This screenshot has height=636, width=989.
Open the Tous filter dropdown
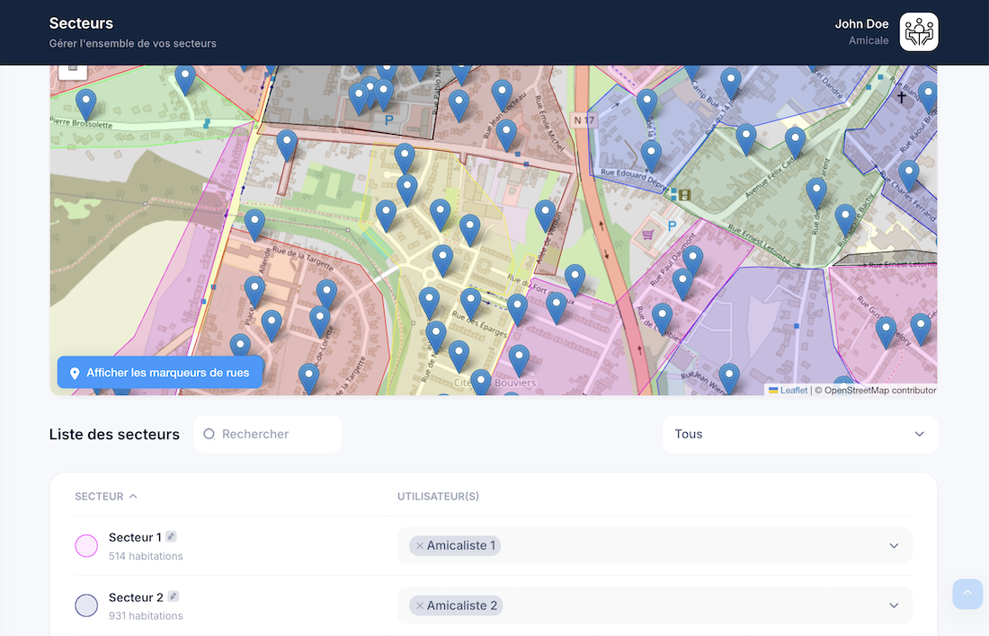799,434
